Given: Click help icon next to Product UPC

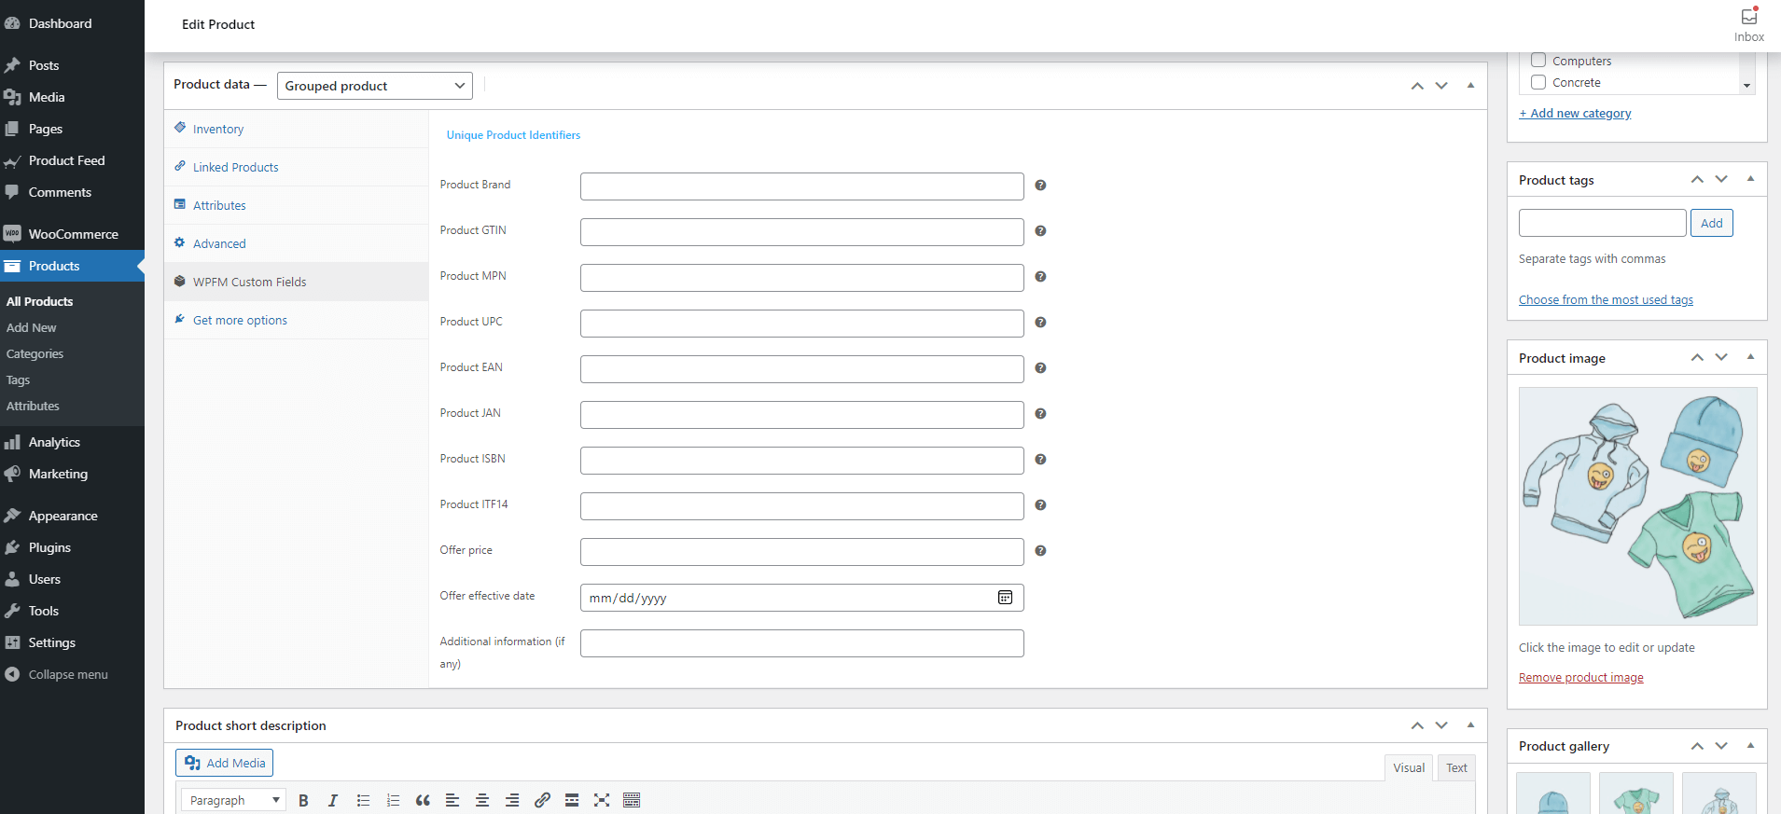Looking at the screenshot, I should (1040, 323).
